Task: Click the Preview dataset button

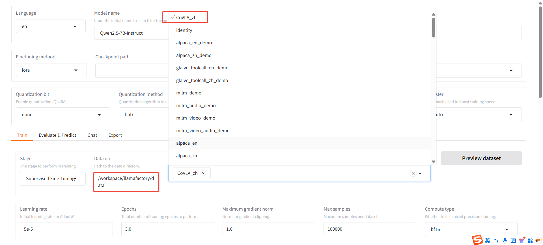Action: click(x=481, y=158)
